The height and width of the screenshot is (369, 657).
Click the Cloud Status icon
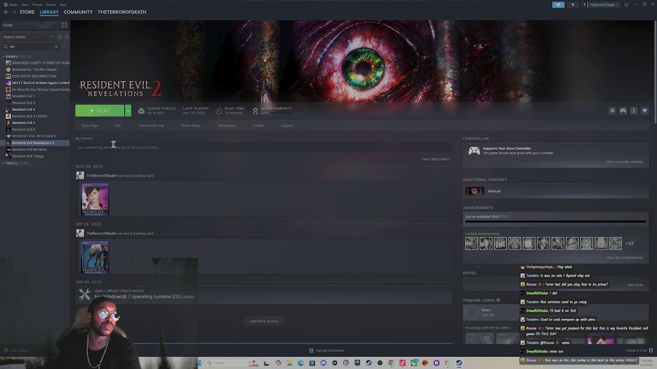click(141, 111)
